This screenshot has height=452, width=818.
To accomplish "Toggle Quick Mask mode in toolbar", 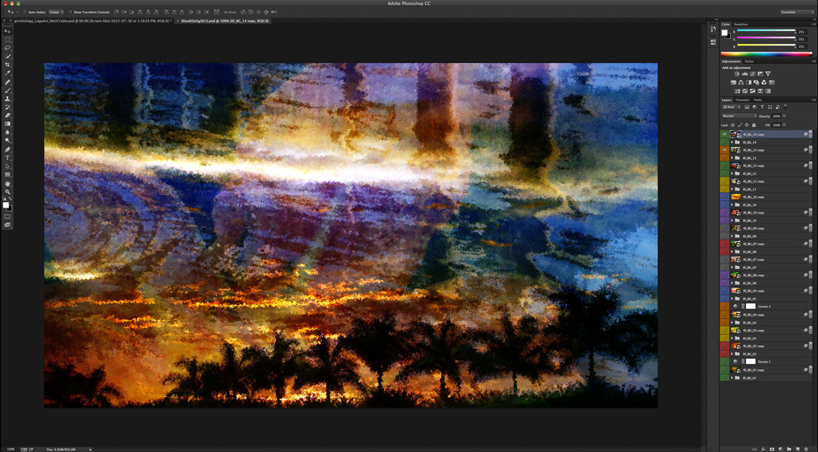I will tap(7, 216).
